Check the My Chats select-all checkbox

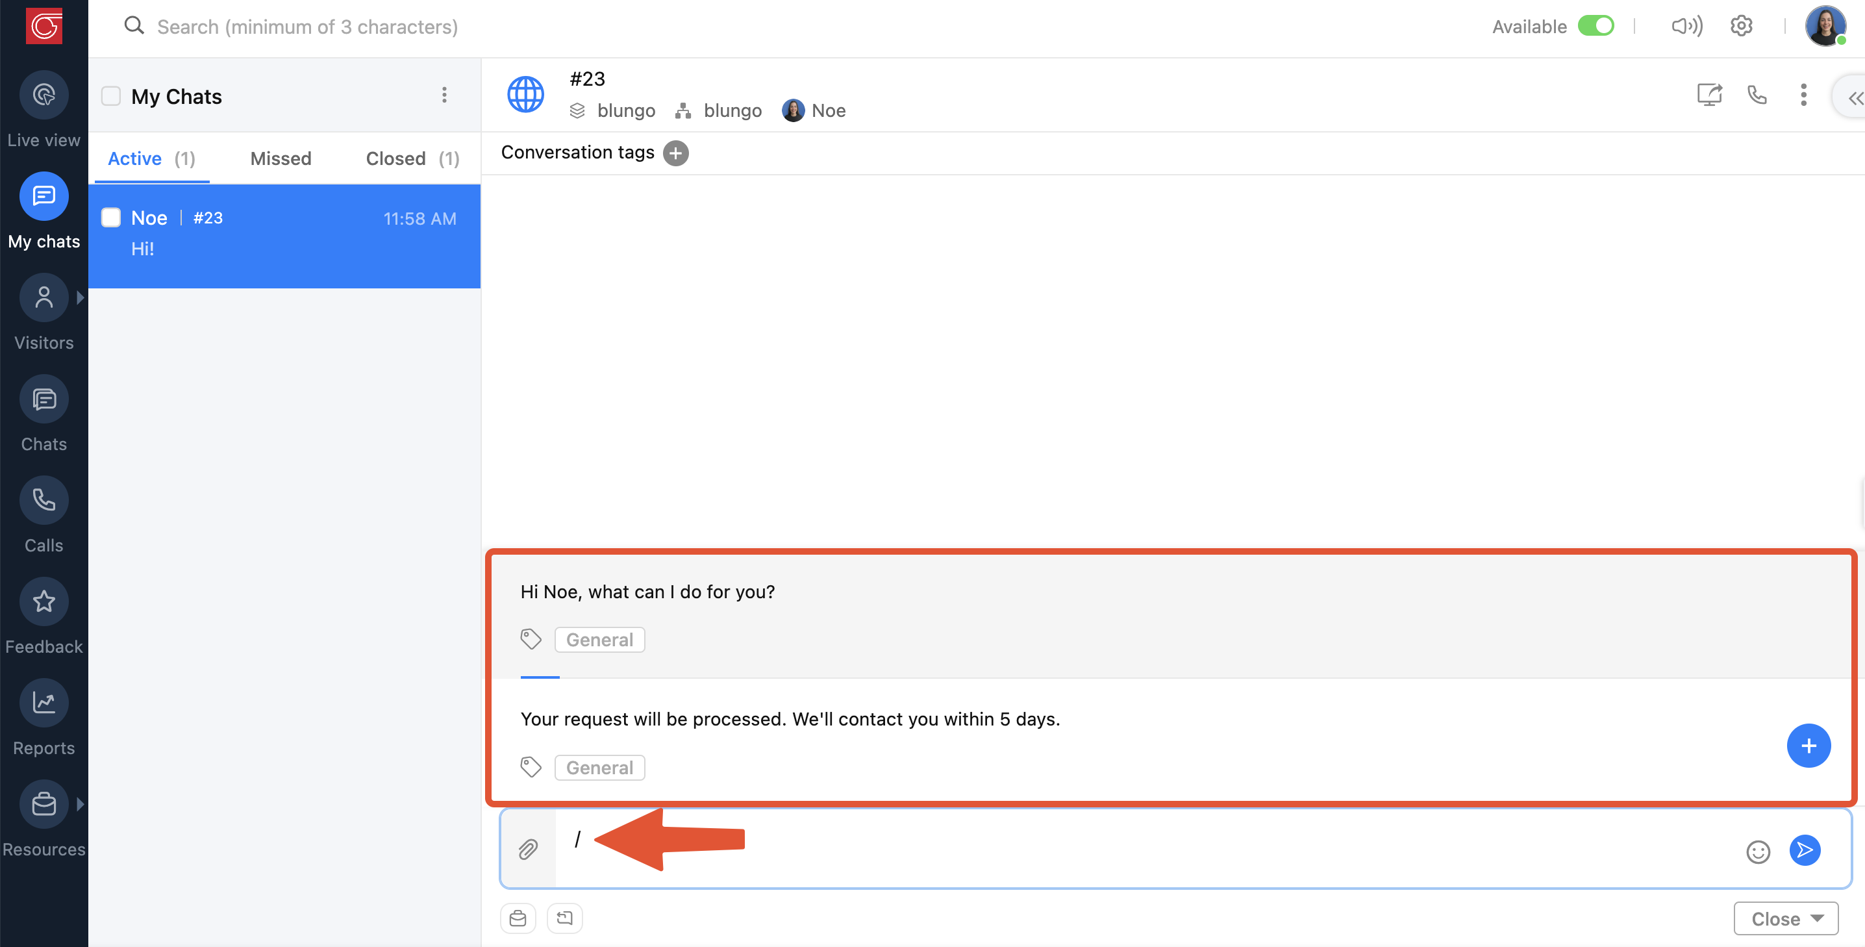(x=111, y=96)
